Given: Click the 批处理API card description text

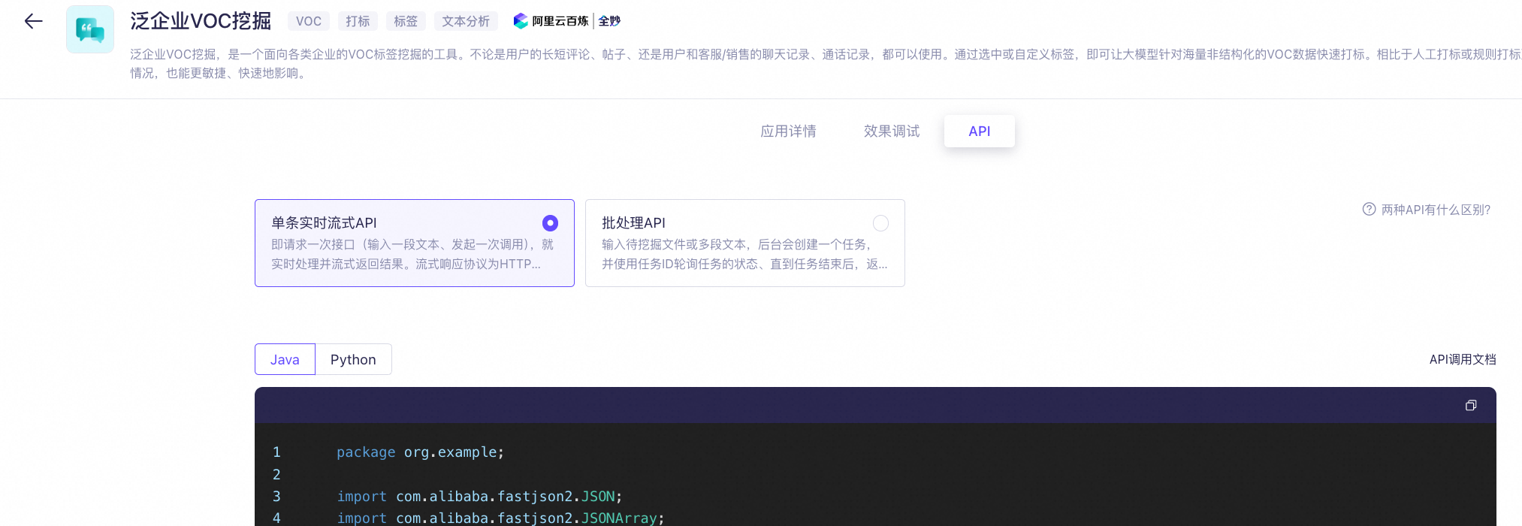Looking at the screenshot, I should coord(744,254).
